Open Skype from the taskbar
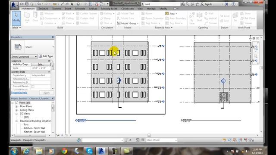 tap(89, 151)
